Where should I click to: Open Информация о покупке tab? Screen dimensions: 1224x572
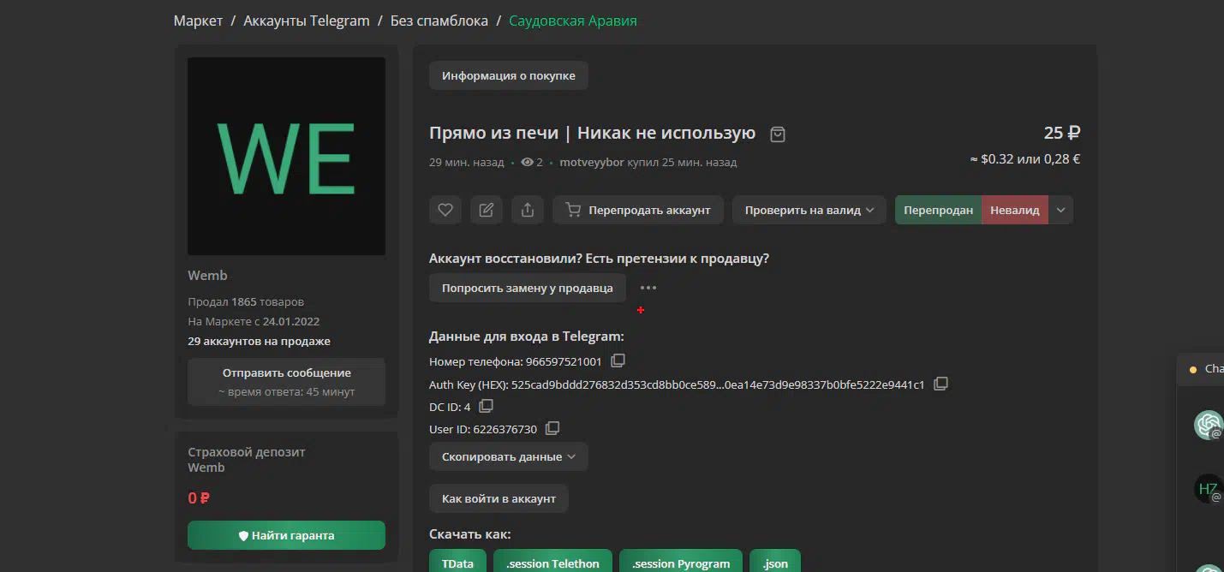pos(509,75)
